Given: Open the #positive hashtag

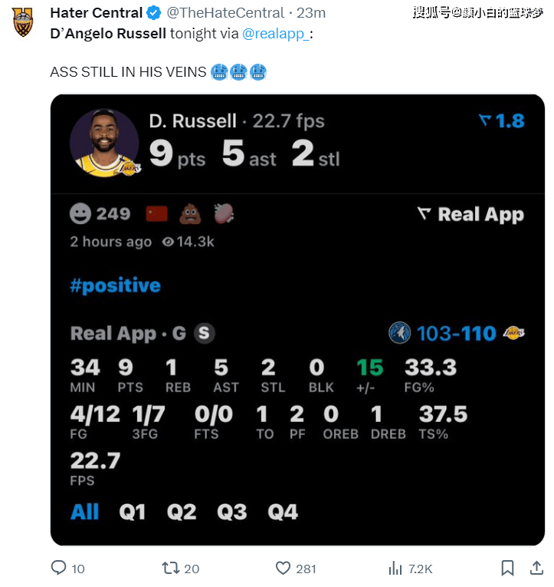Looking at the screenshot, I should click(115, 285).
